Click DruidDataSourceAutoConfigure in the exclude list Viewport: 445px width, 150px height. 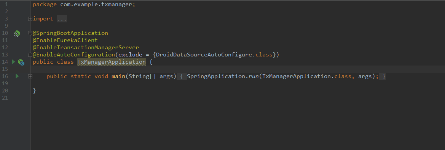(204, 55)
